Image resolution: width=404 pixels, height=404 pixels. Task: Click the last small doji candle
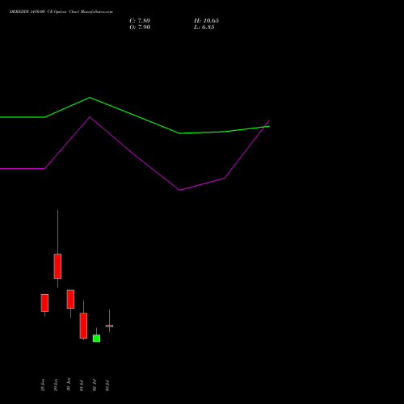pos(109,326)
